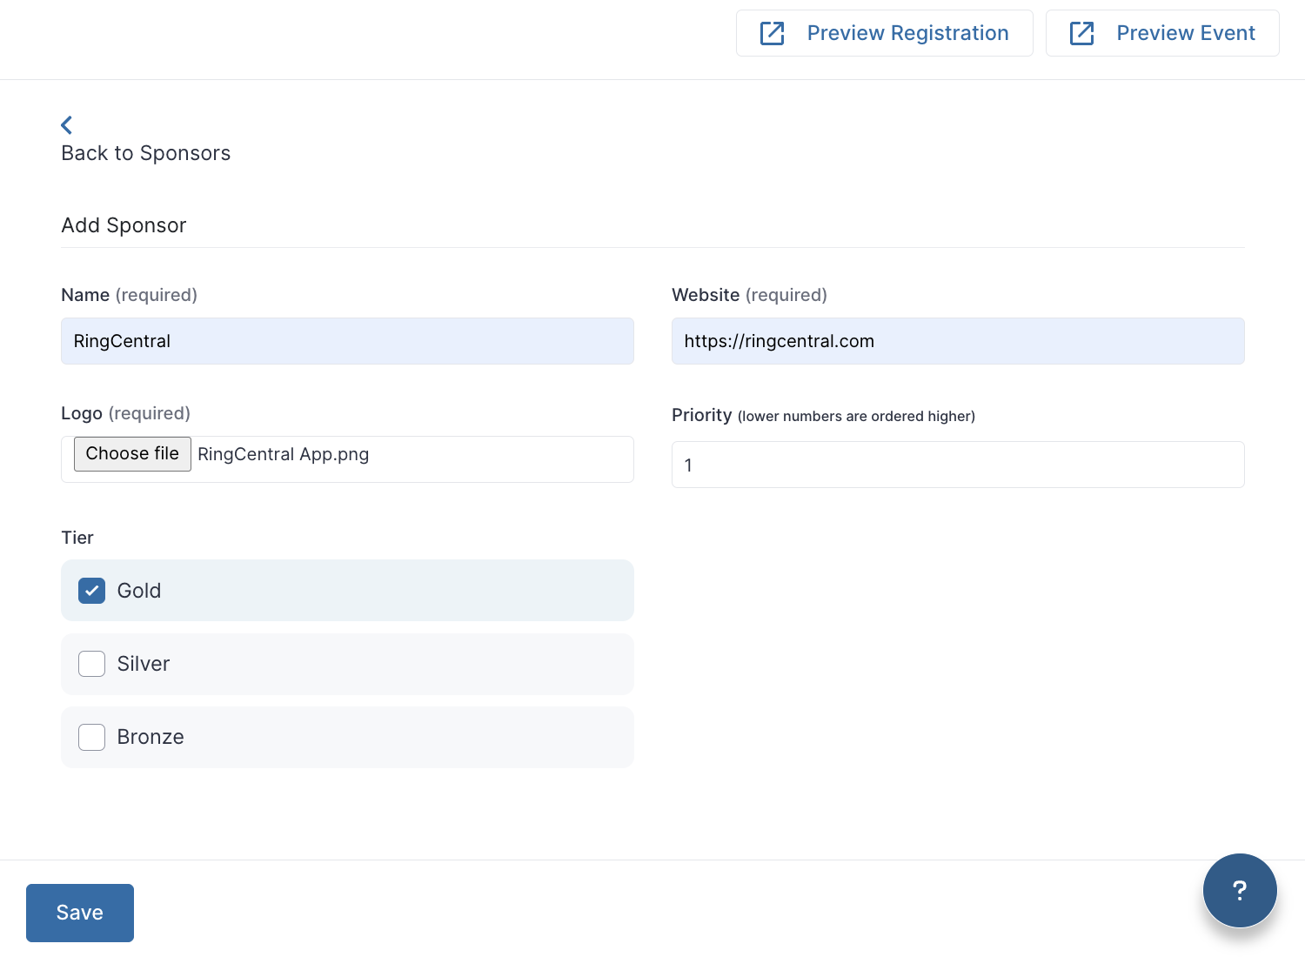
Task: Click the Preview Registration button
Action: 885,33
